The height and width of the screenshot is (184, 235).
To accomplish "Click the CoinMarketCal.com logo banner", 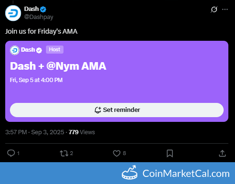I will [176, 173].
